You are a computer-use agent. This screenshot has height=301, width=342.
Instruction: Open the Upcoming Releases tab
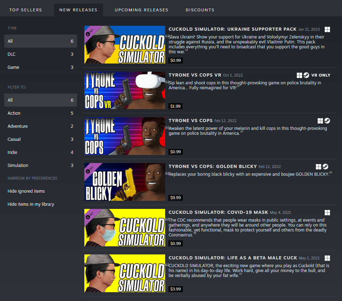[x=141, y=10]
